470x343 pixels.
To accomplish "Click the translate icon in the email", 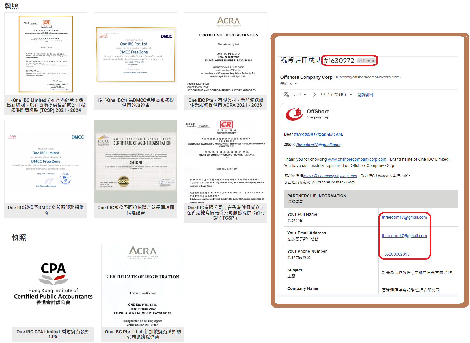I will click(286, 95).
